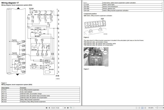Switch to two-page scrolling view
This screenshot has width=164, height=110.
pos(145,108)
